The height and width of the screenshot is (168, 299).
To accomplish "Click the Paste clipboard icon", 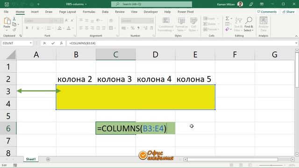I will pyautogui.click(x=7, y=21).
